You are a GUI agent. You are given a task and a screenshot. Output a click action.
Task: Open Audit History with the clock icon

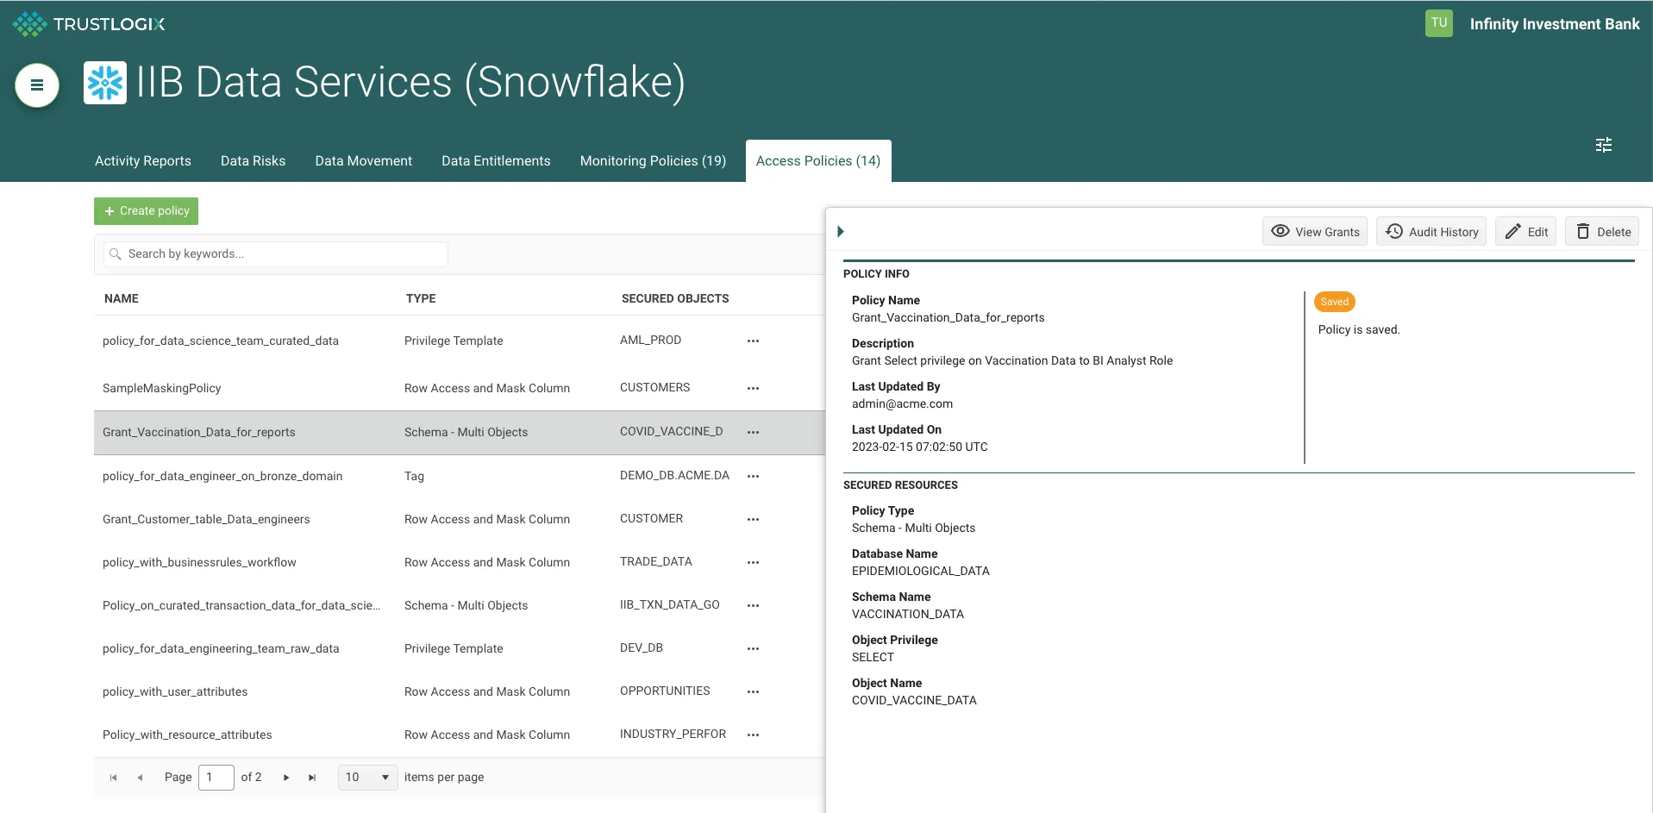[x=1393, y=231]
